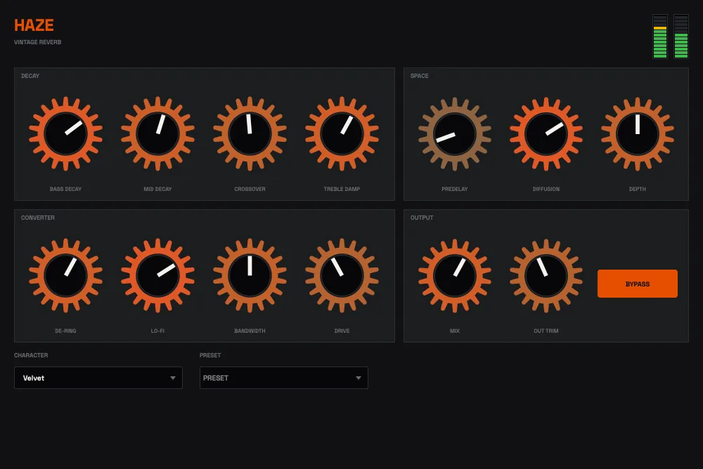The height and width of the screenshot is (469, 703).
Task: Click the Mix knob
Action: click(455, 275)
